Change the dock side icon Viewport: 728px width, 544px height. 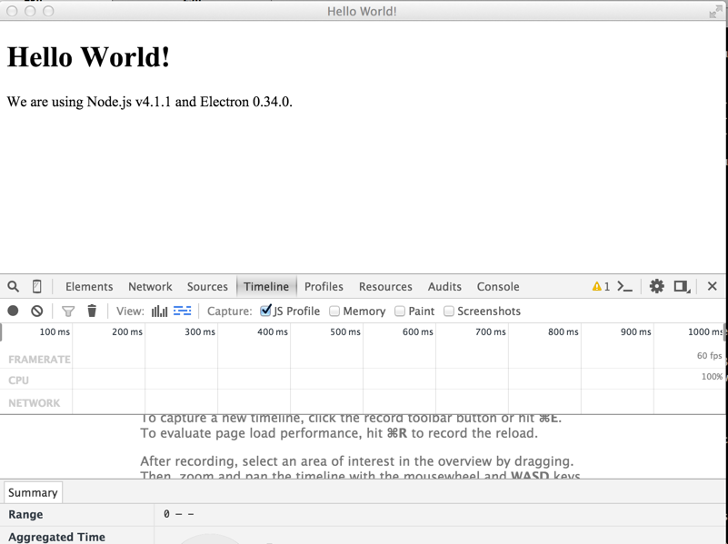click(x=682, y=287)
